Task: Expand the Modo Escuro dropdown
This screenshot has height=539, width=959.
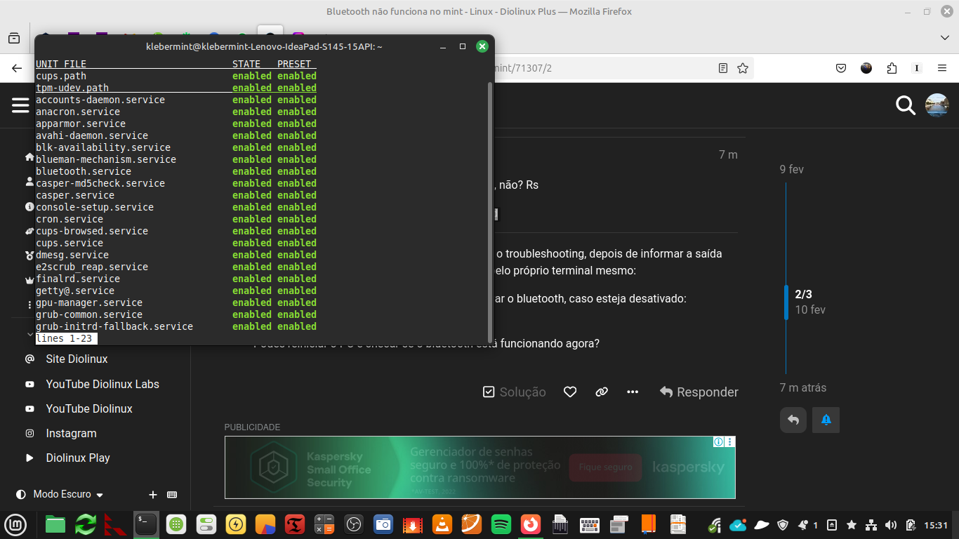Action: pos(60,494)
